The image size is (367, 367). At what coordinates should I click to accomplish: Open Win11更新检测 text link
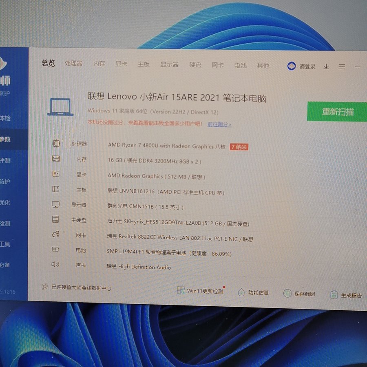tap(205, 291)
